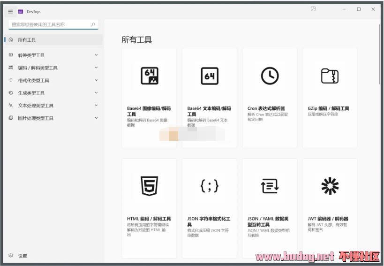This screenshot has width=384, height=266.
Task: Open 编码 / 解码类型工具 category
Action: coord(53,68)
